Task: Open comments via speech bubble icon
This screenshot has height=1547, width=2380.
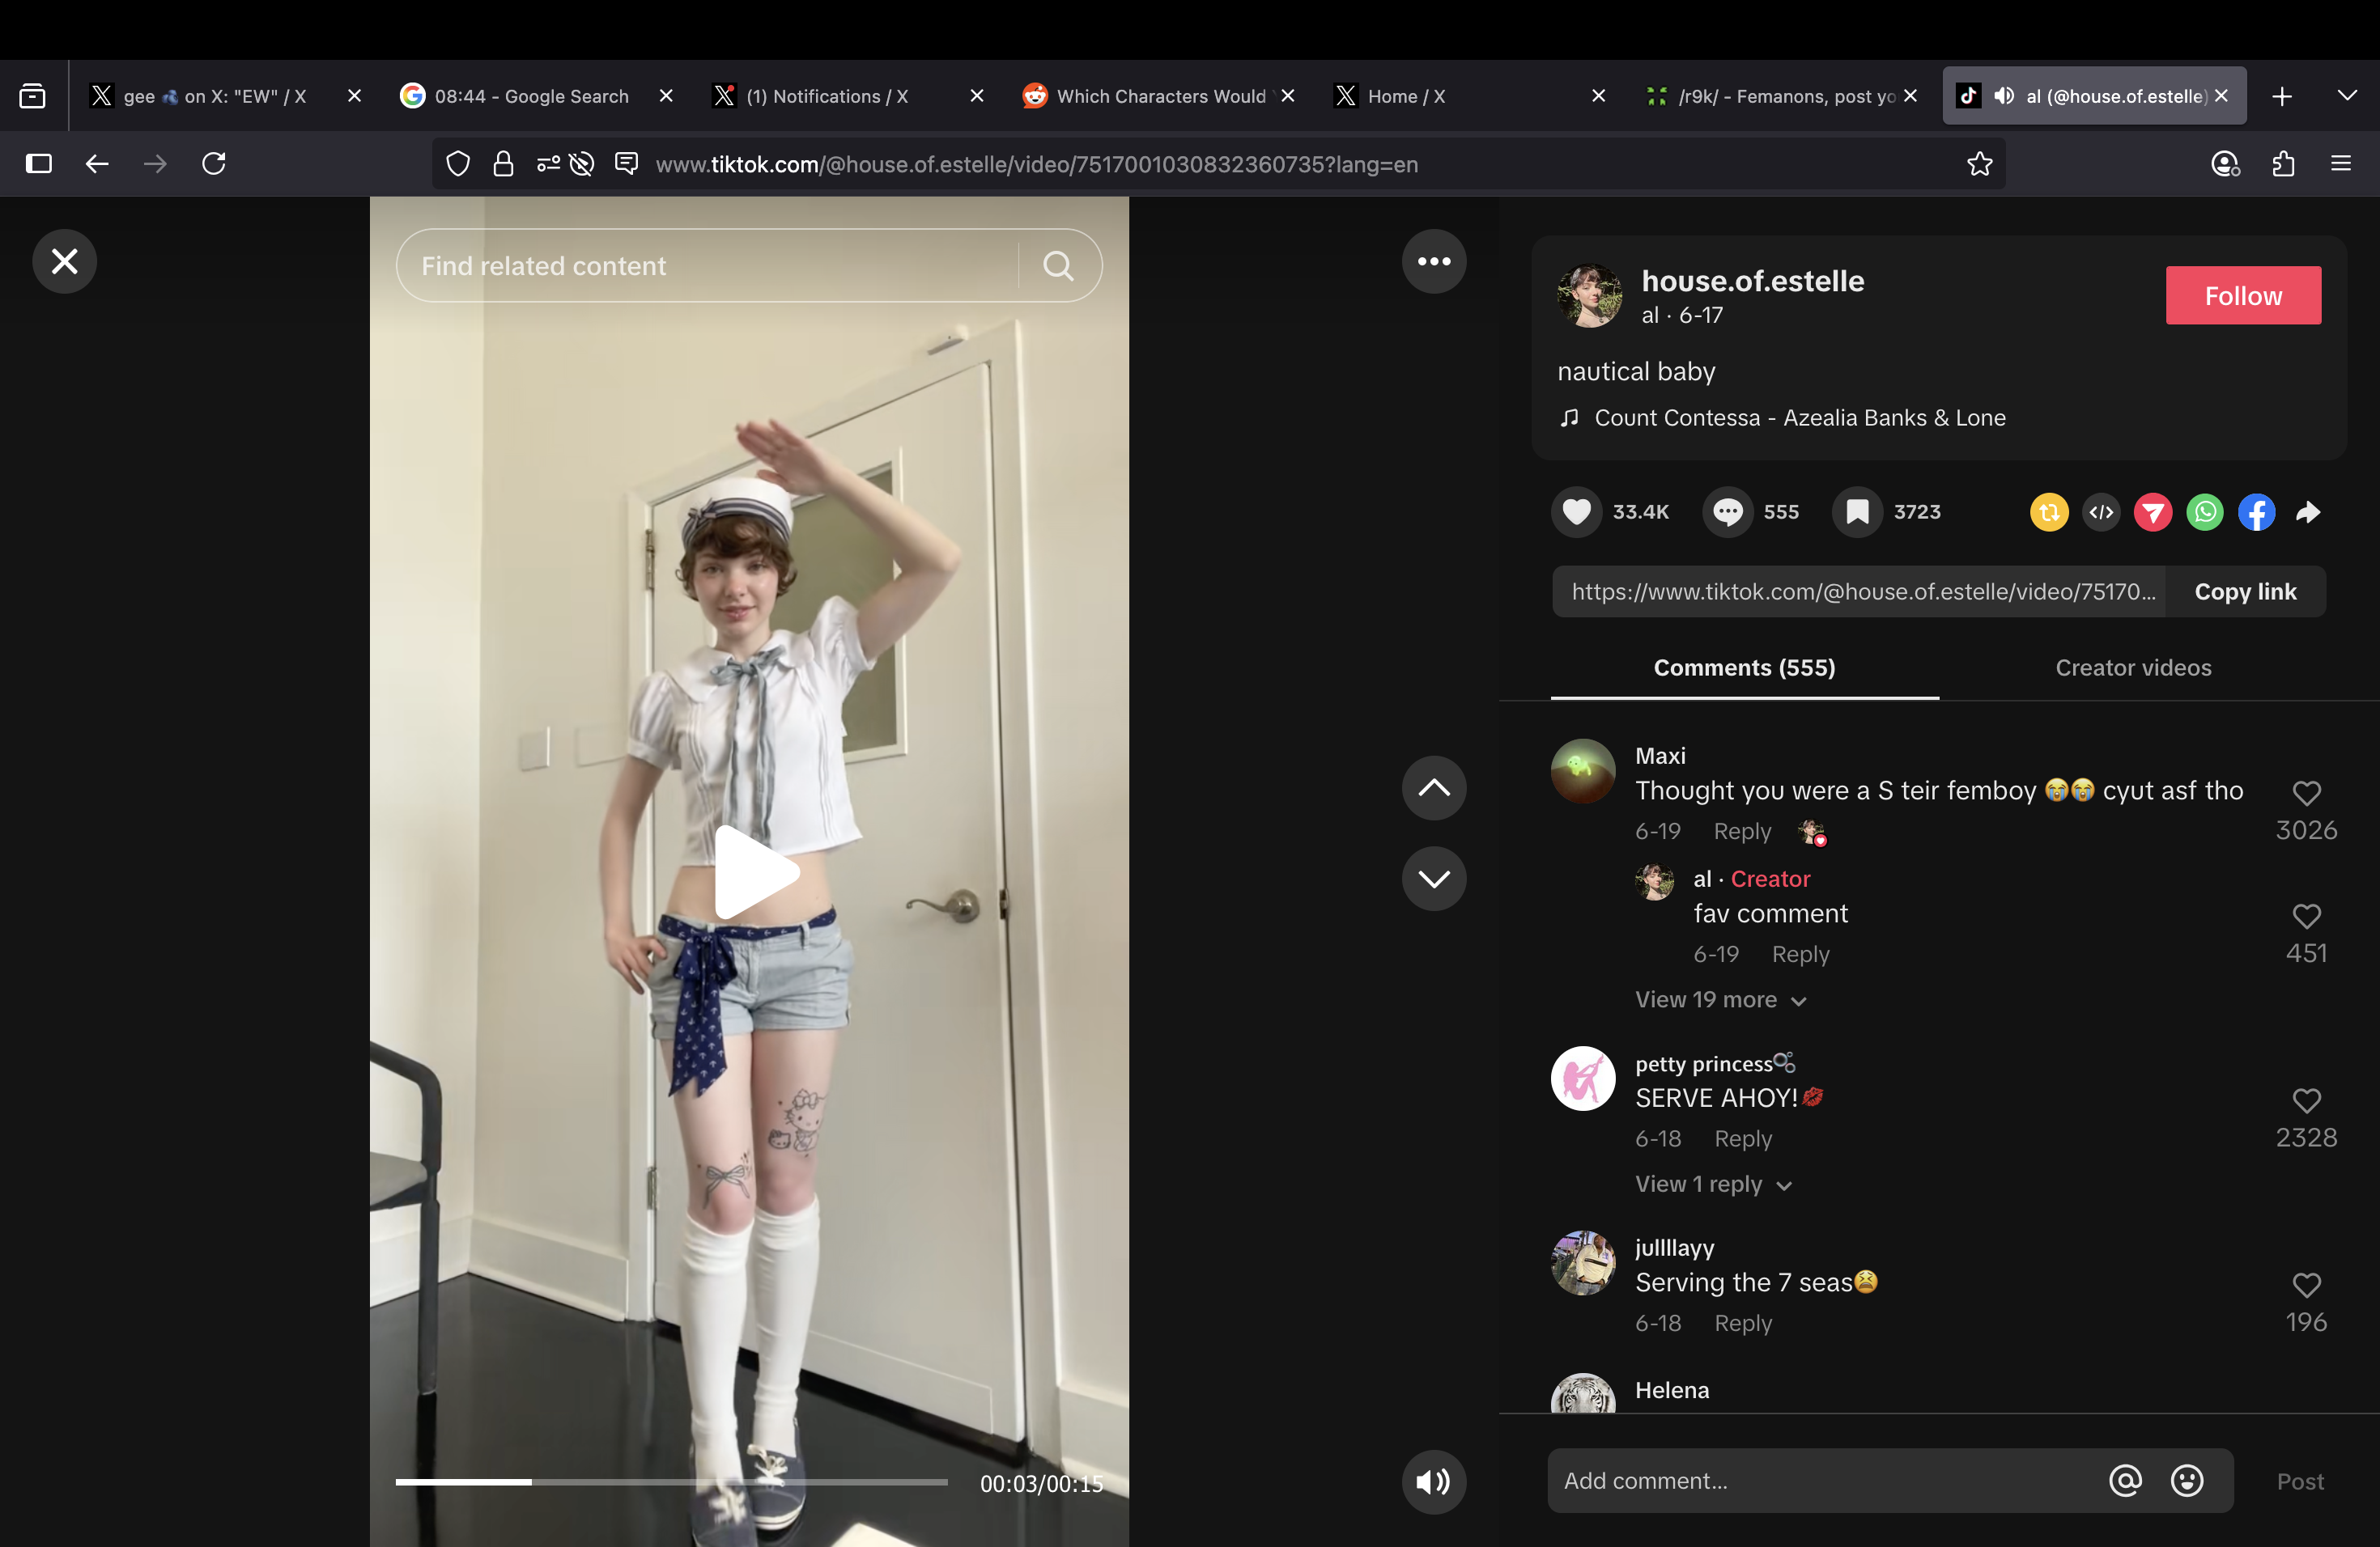Action: [x=1727, y=511]
